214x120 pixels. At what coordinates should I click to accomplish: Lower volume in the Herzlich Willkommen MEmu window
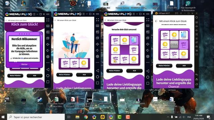[x=48, y=50]
